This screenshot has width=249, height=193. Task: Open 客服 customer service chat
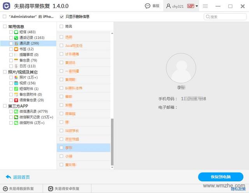(x=152, y=6)
